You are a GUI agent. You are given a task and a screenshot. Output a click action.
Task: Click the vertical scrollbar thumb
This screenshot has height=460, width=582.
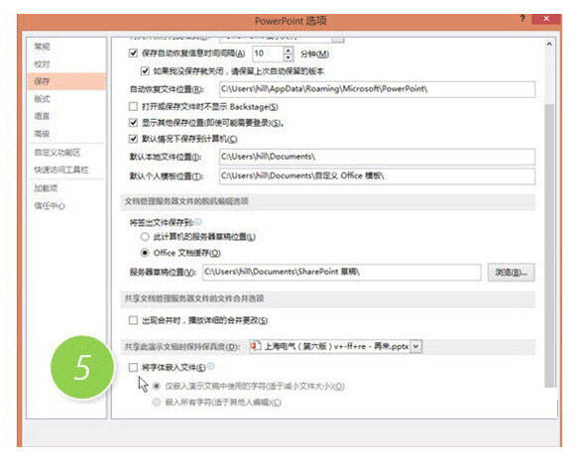pyautogui.click(x=549, y=245)
